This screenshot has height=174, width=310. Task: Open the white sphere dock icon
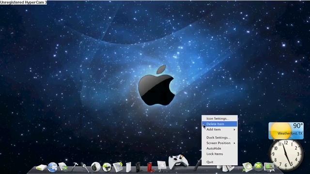[x=96, y=167]
